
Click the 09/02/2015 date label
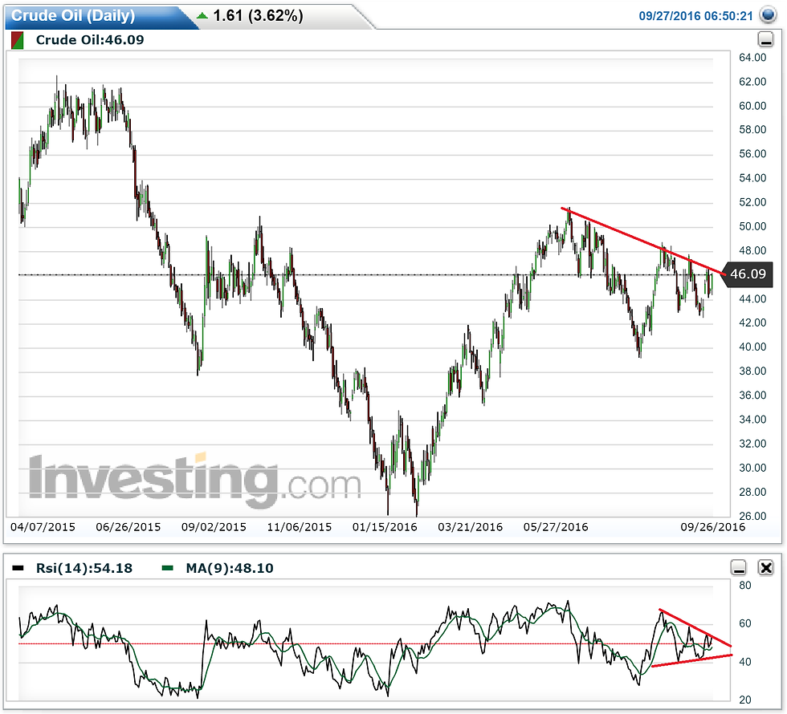pyautogui.click(x=214, y=527)
